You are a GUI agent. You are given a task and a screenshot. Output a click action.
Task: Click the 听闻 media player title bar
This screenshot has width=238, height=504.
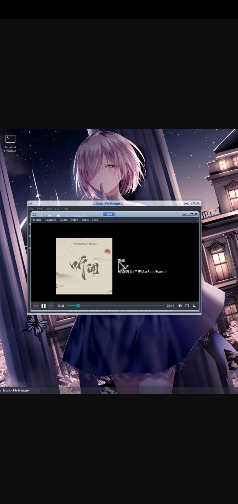(x=109, y=214)
